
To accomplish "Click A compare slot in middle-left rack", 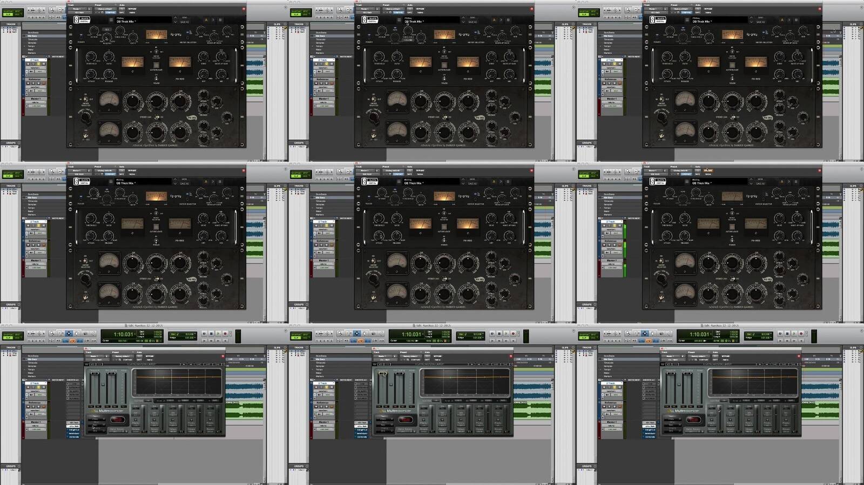I will click(x=206, y=181).
